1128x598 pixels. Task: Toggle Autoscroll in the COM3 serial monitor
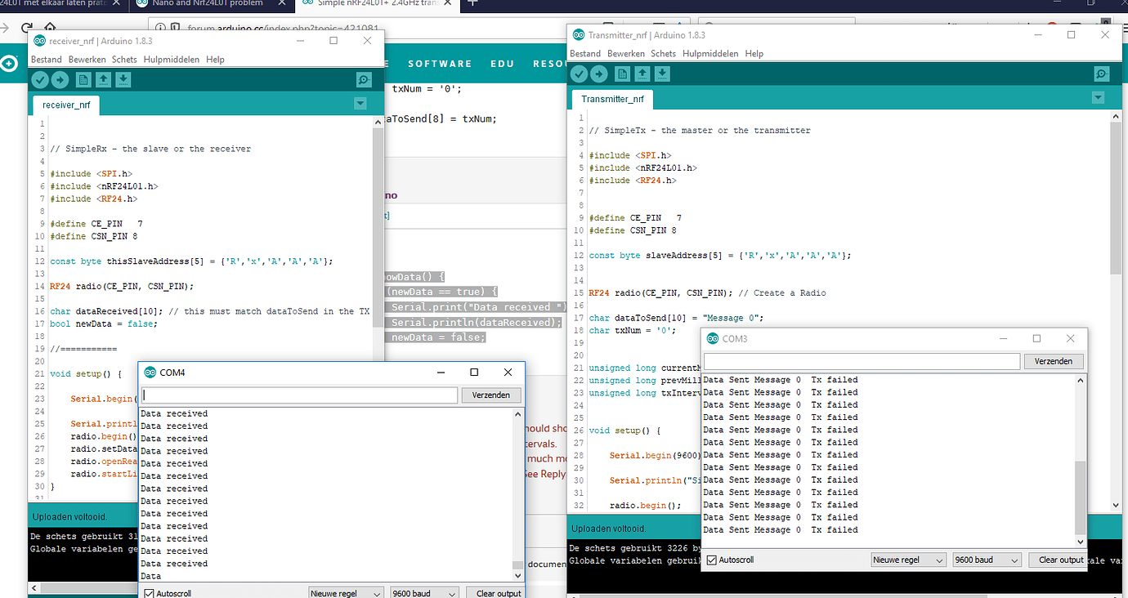(711, 560)
